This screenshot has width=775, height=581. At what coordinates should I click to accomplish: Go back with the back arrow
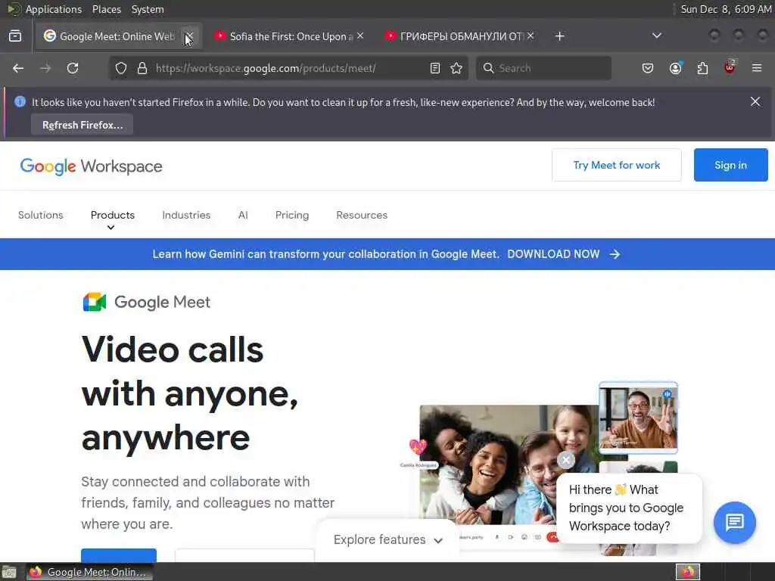[x=18, y=68]
